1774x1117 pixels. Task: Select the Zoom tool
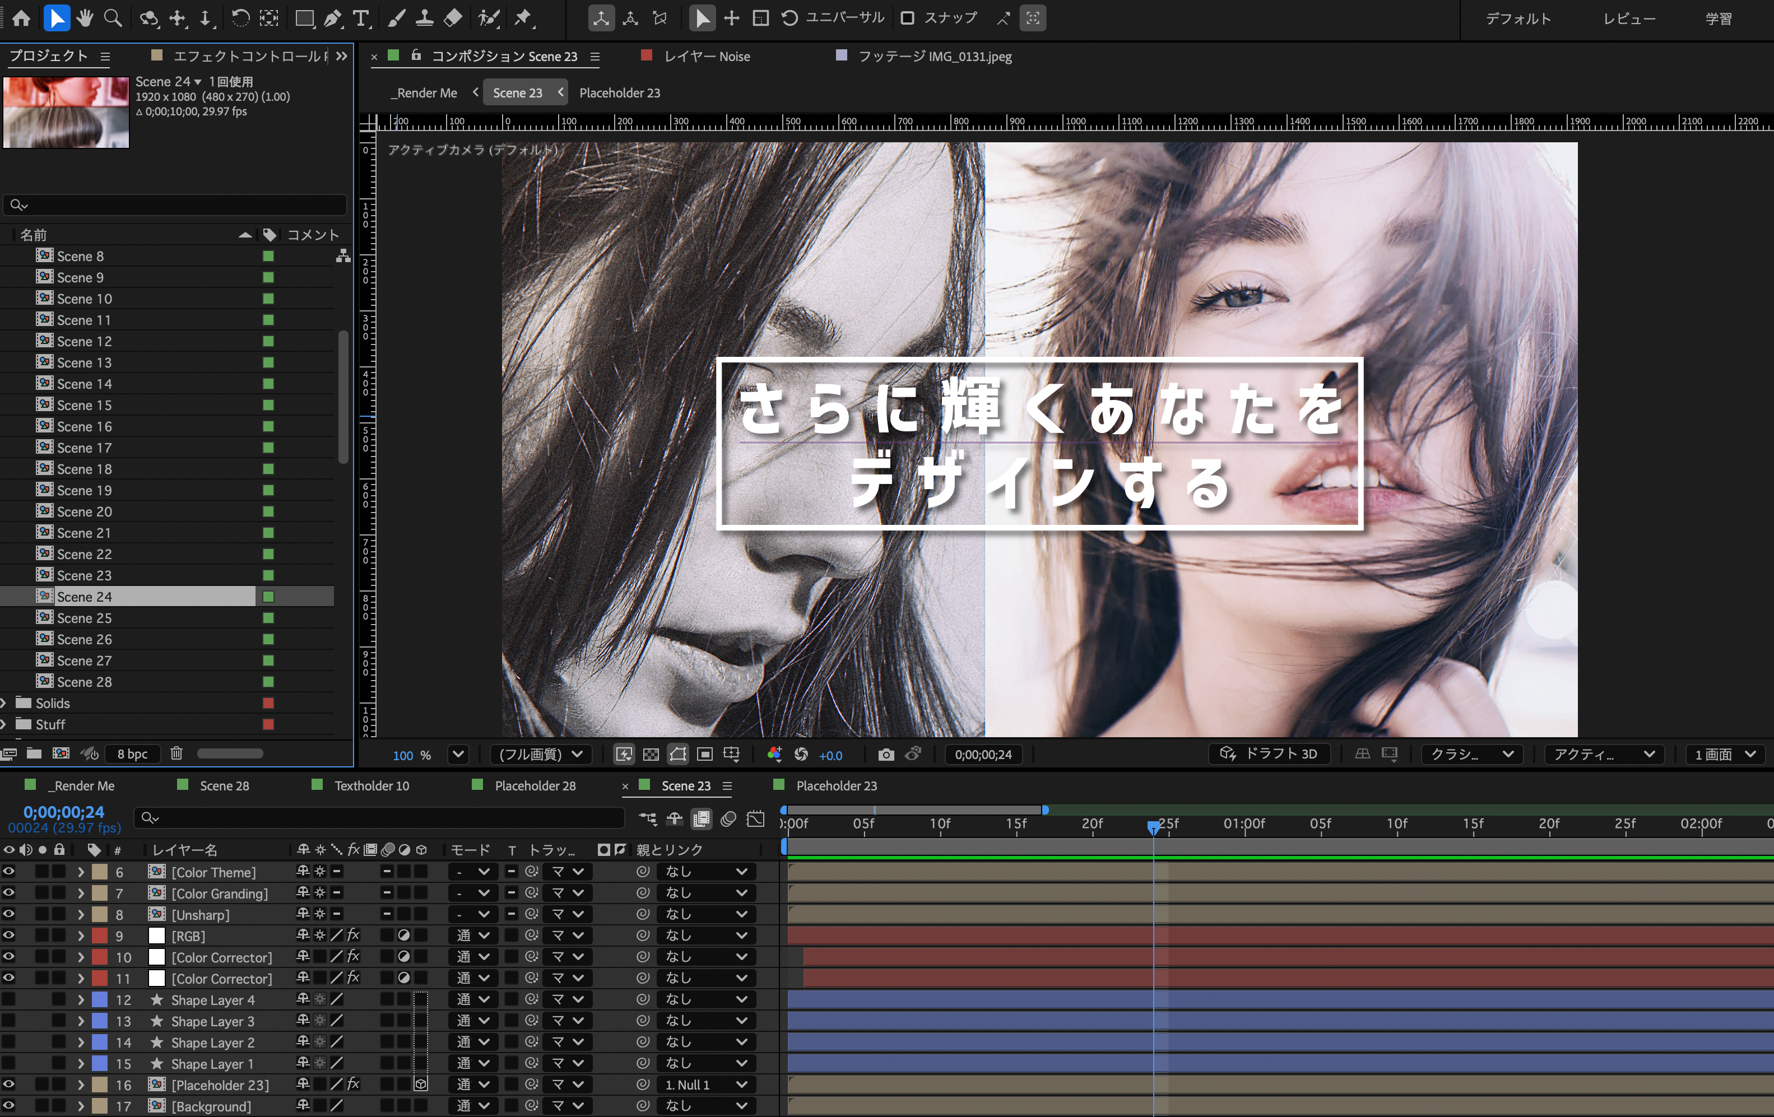click(113, 18)
